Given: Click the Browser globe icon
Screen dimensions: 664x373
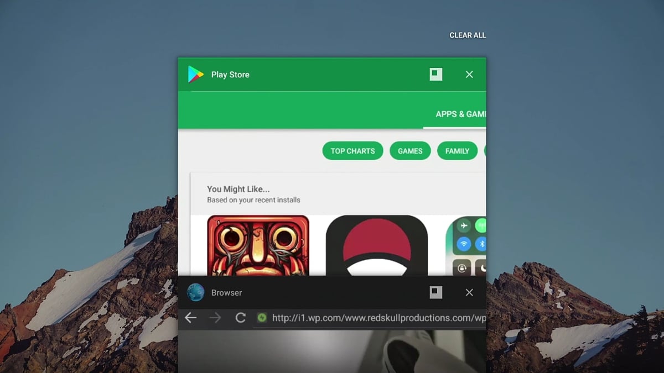Looking at the screenshot, I should (196, 292).
